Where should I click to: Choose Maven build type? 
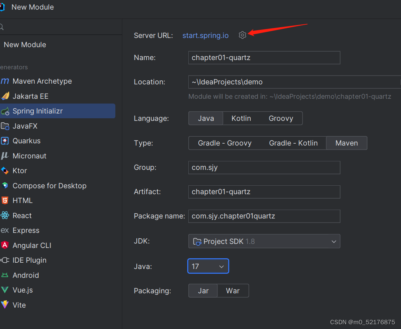pos(346,143)
